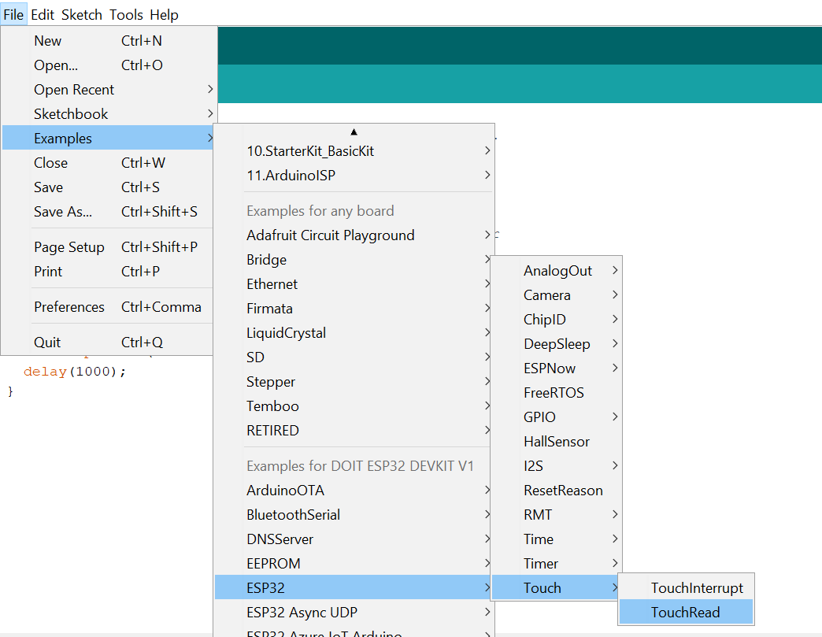The height and width of the screenshot is (637, 822).
Task: Choose Save in the File menu
Action: click(x=109, y=187)
